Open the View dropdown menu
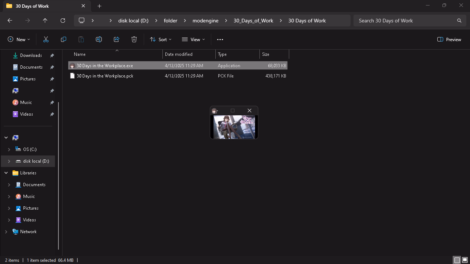470x264 pixels. [x=193, y=39]
